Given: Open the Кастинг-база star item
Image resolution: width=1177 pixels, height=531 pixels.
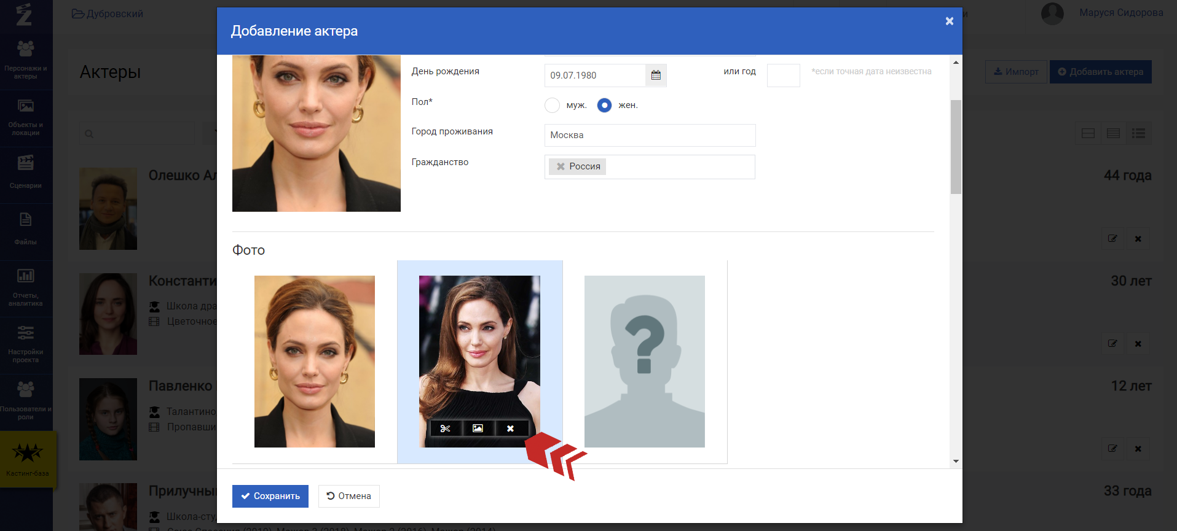Looking at the screenshot, I should pyautogui.click(x=28, y=459).
